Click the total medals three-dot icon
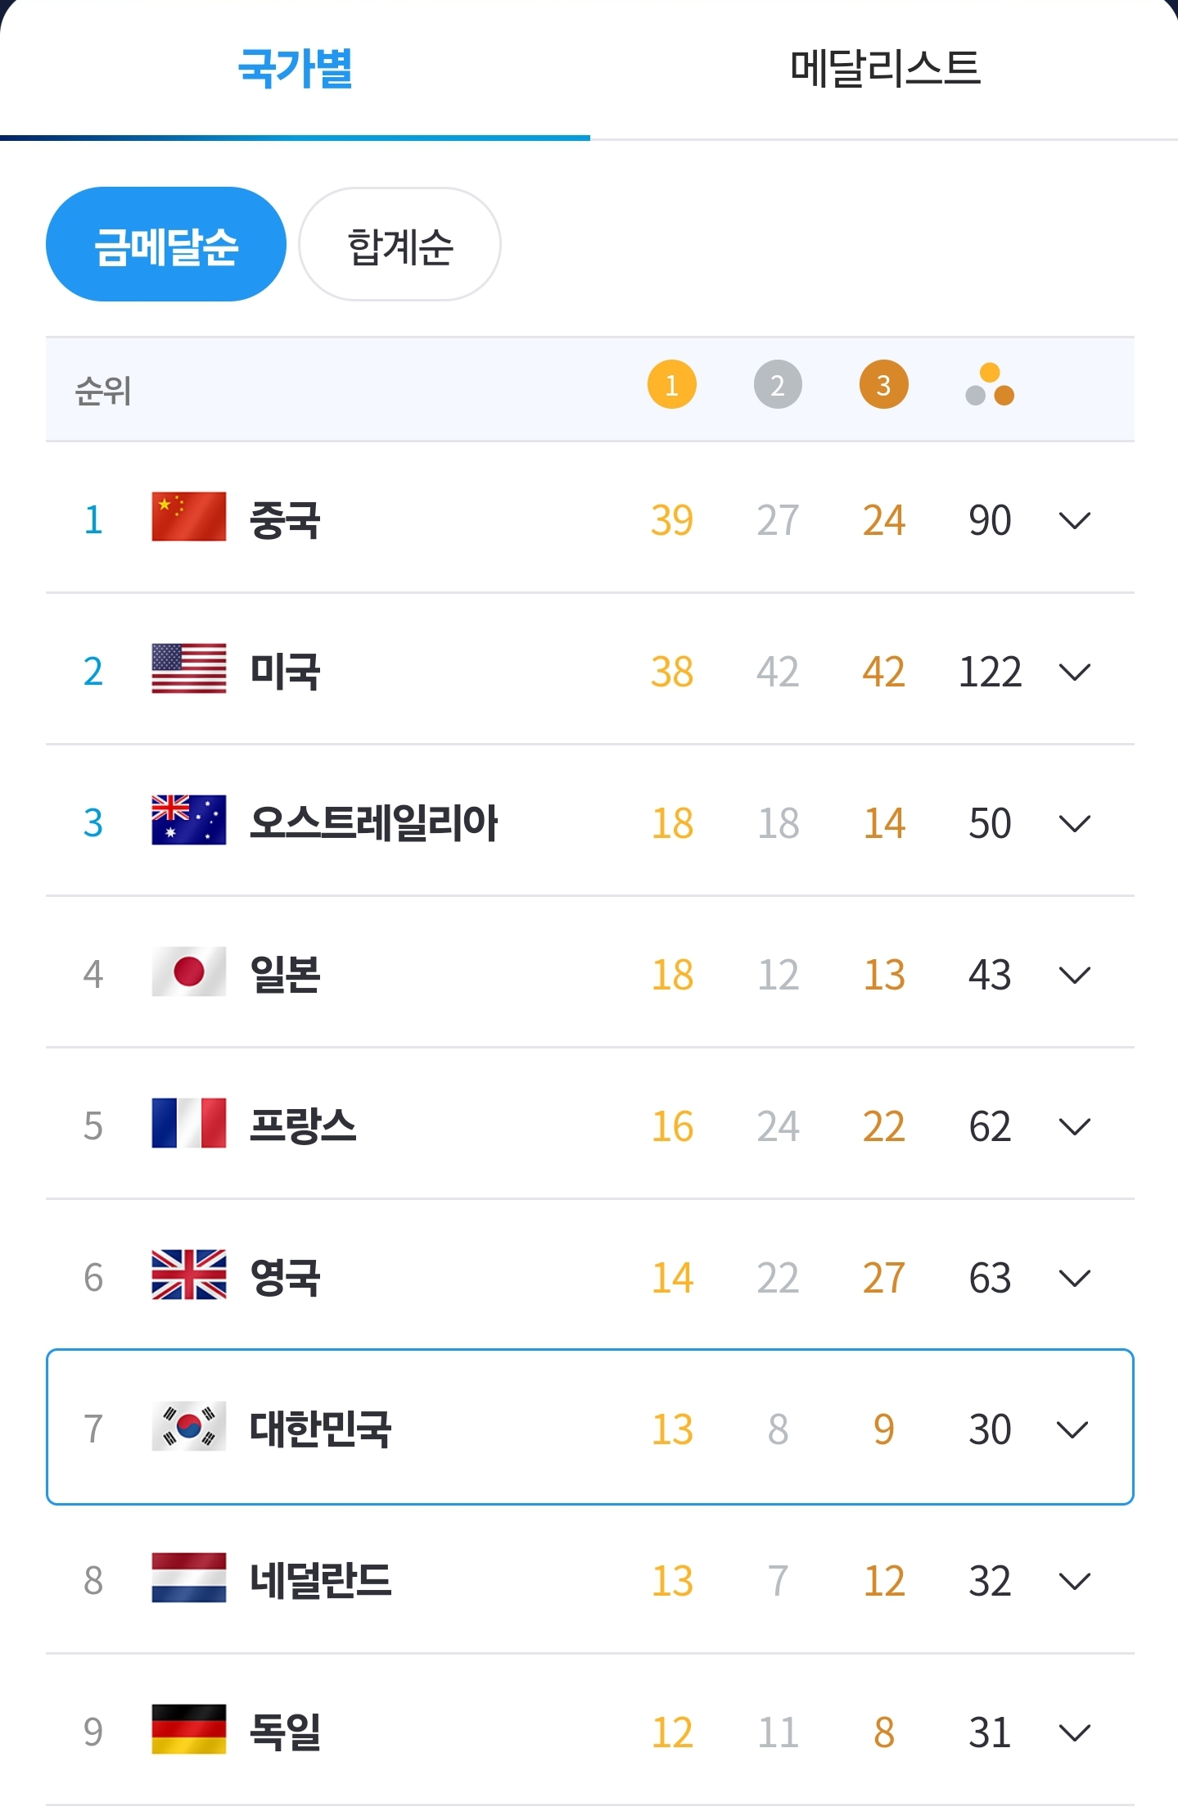 tap(990, 384)
